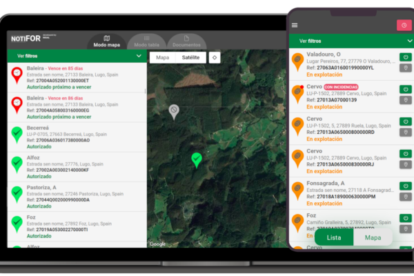Click green power button for Fonsagrada, A

[406, 186]
